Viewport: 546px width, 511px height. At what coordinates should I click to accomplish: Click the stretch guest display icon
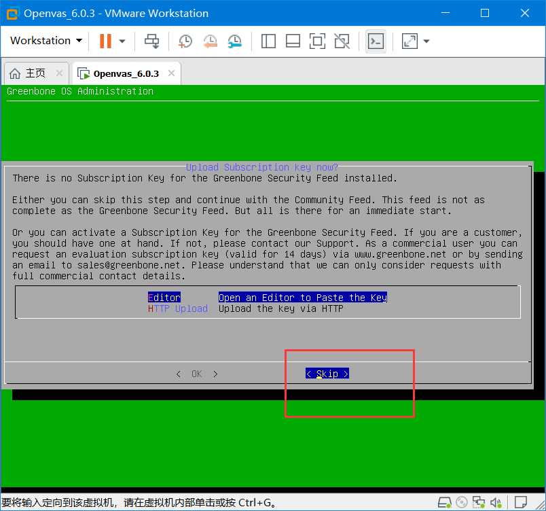tap(410, 41)
